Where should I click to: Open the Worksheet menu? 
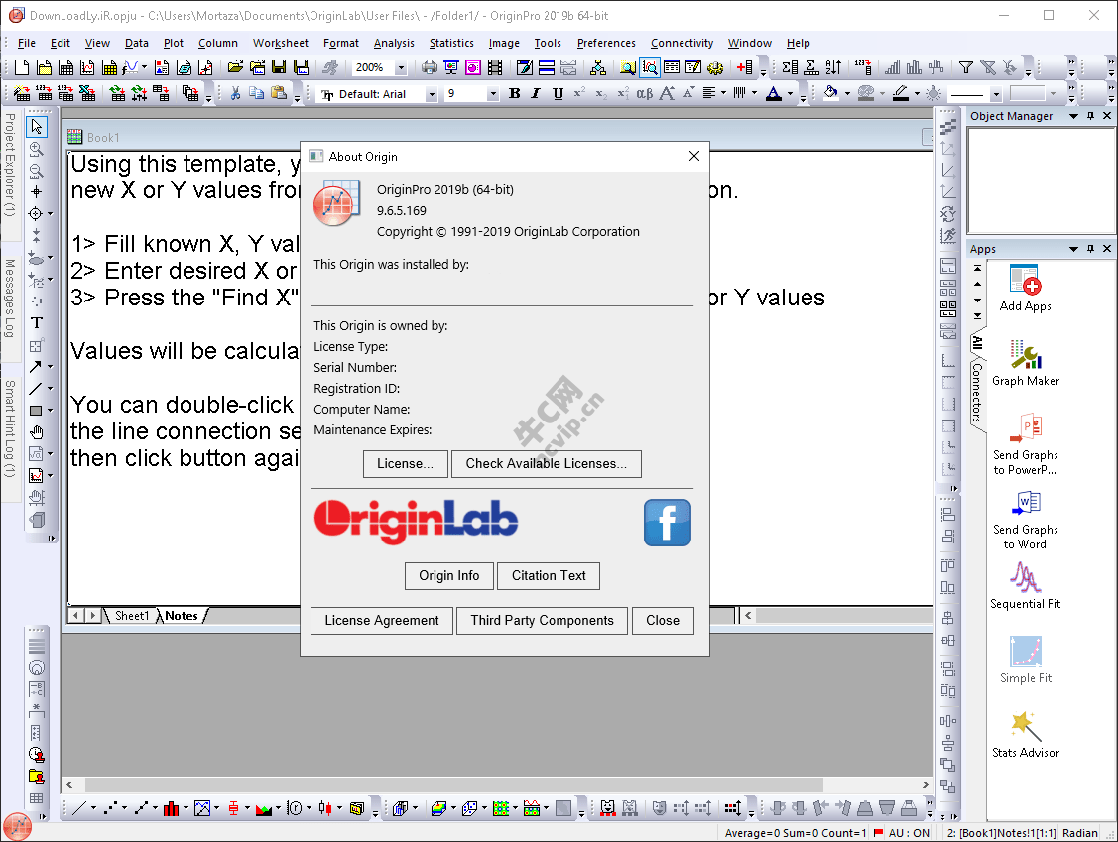(280, 43)
